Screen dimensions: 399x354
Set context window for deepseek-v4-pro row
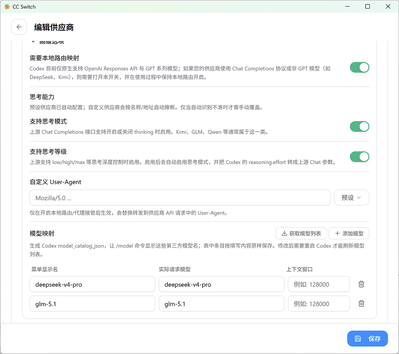319,284
